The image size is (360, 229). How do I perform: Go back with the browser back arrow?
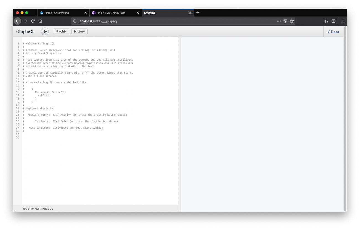[18, 21]
